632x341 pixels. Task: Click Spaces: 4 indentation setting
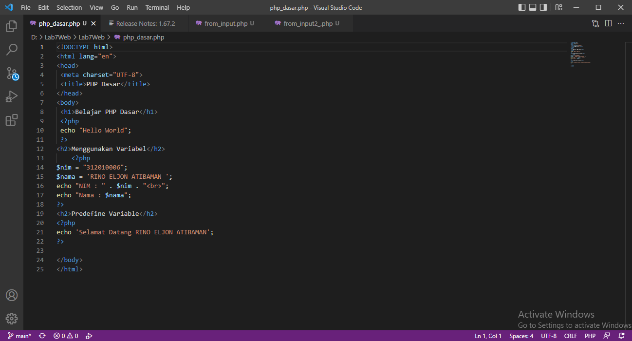click(x=520, y=336)
